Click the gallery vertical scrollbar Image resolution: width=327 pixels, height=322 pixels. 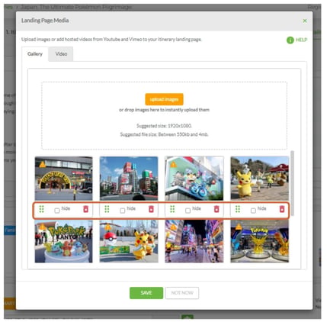293,183
